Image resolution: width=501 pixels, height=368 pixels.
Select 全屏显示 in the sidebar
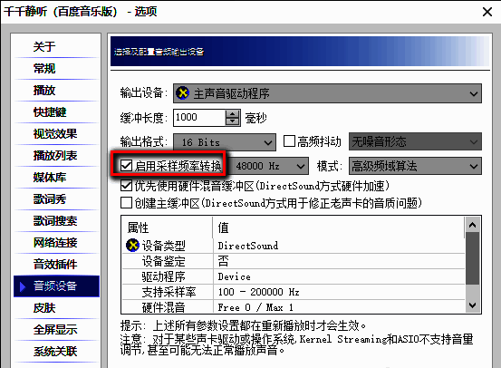(55, 330)
